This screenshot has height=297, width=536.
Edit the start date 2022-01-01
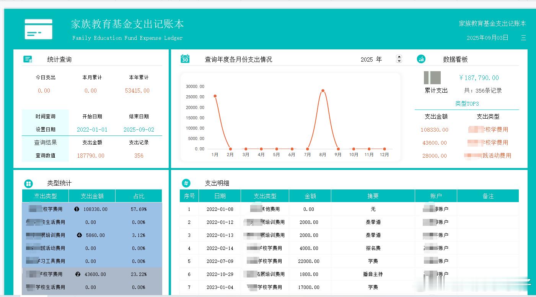coord(92,130)
